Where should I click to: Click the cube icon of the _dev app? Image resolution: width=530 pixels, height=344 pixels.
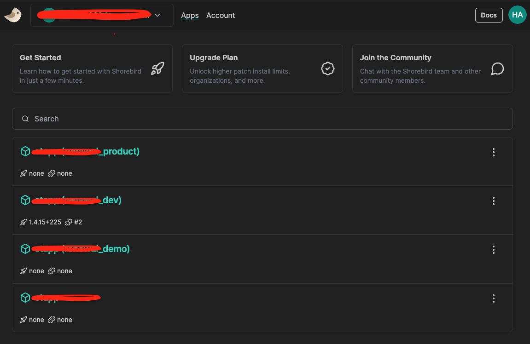click(25, 200)
